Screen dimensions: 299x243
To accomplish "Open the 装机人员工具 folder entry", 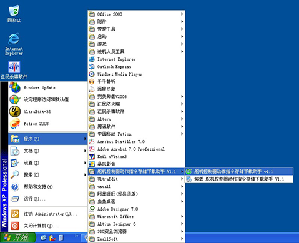I will click(x=137, y=51).
